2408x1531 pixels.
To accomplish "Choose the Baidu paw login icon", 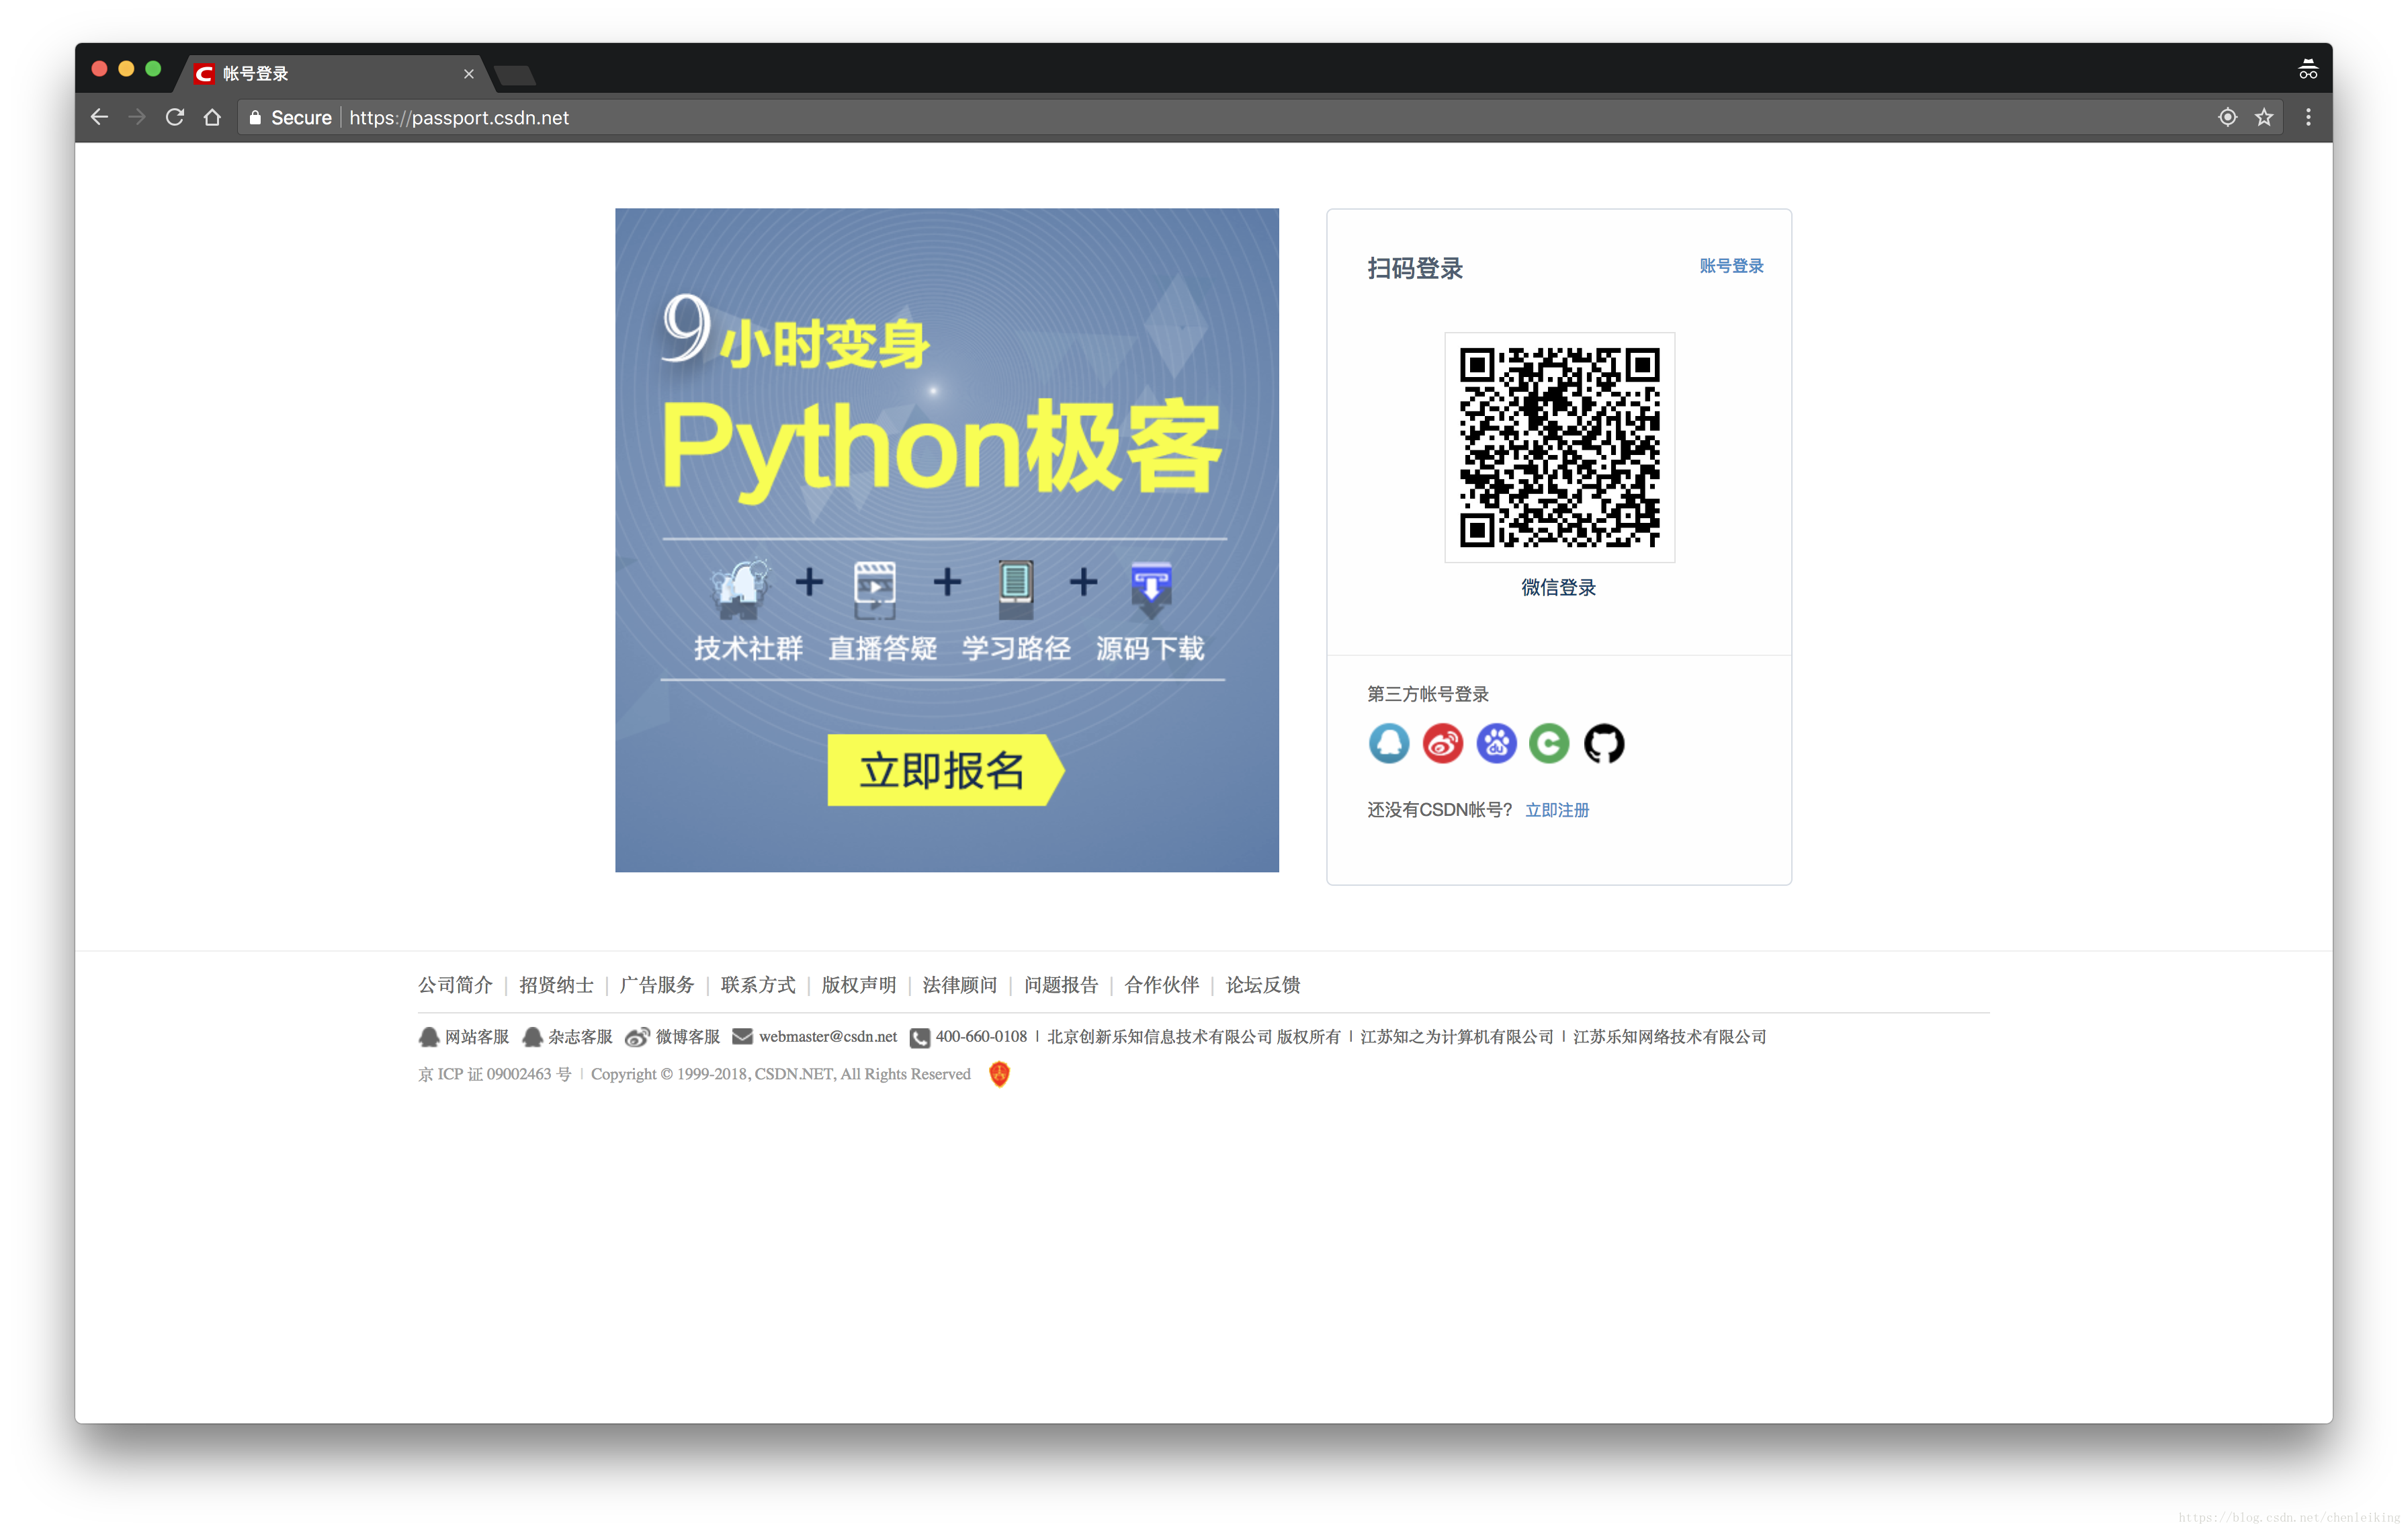I will (x=1496, y=743).
